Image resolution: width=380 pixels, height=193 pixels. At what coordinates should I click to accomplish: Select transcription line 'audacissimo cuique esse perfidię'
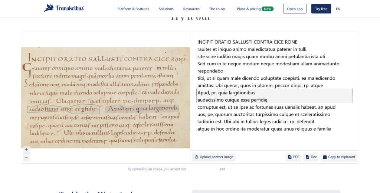pos(233,99)
